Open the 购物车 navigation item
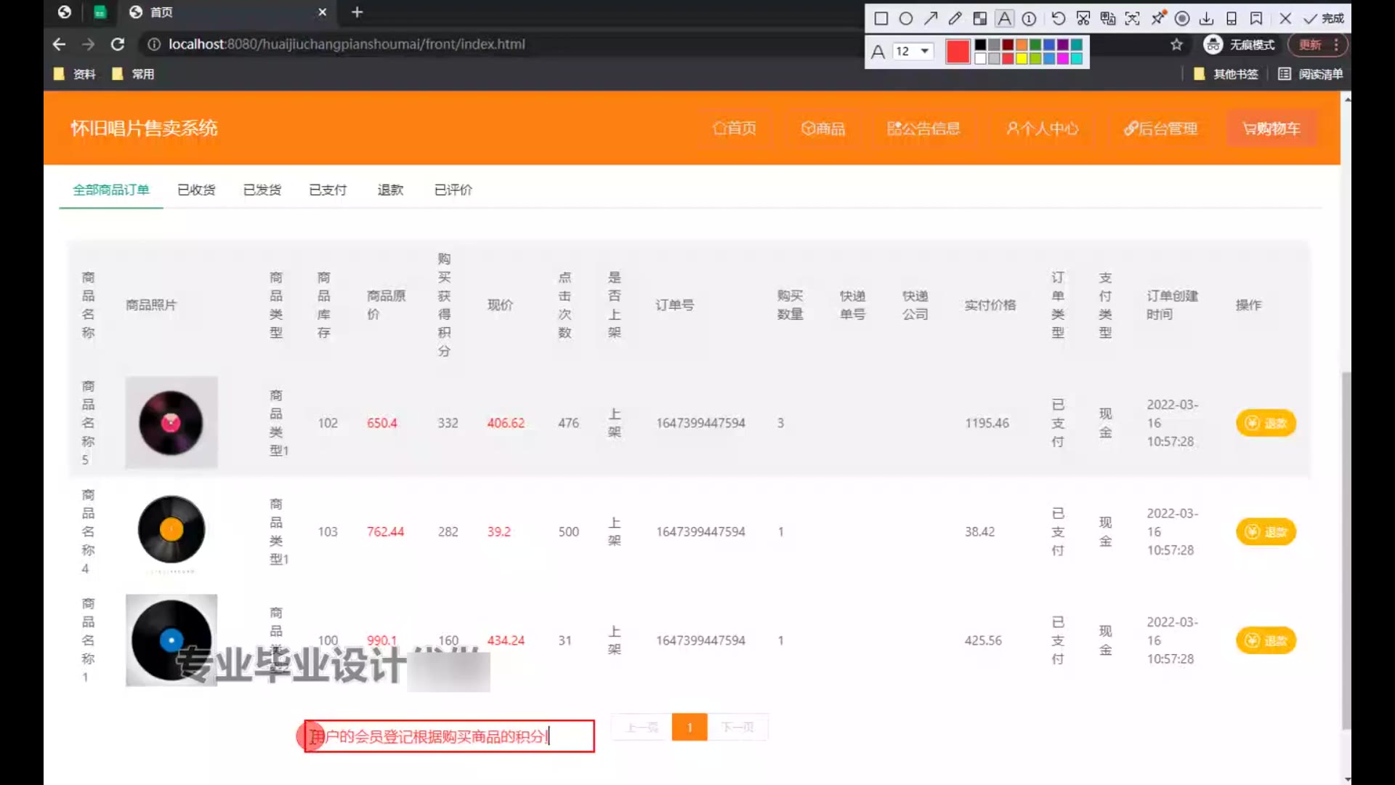 1271,129
